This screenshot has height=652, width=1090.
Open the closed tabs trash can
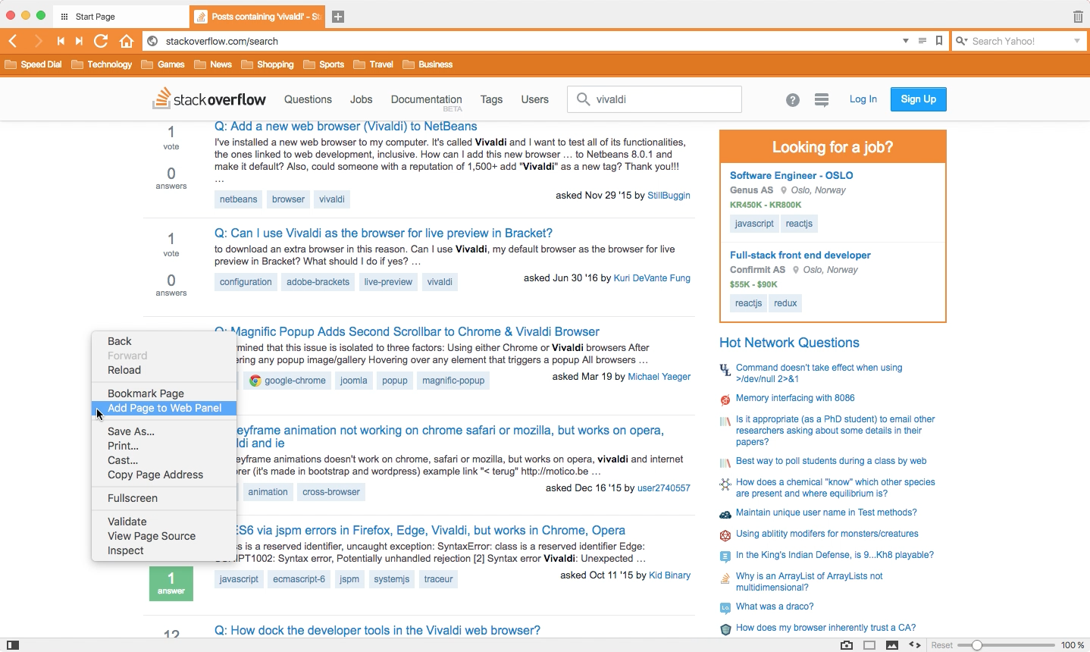coord(1078,17)
